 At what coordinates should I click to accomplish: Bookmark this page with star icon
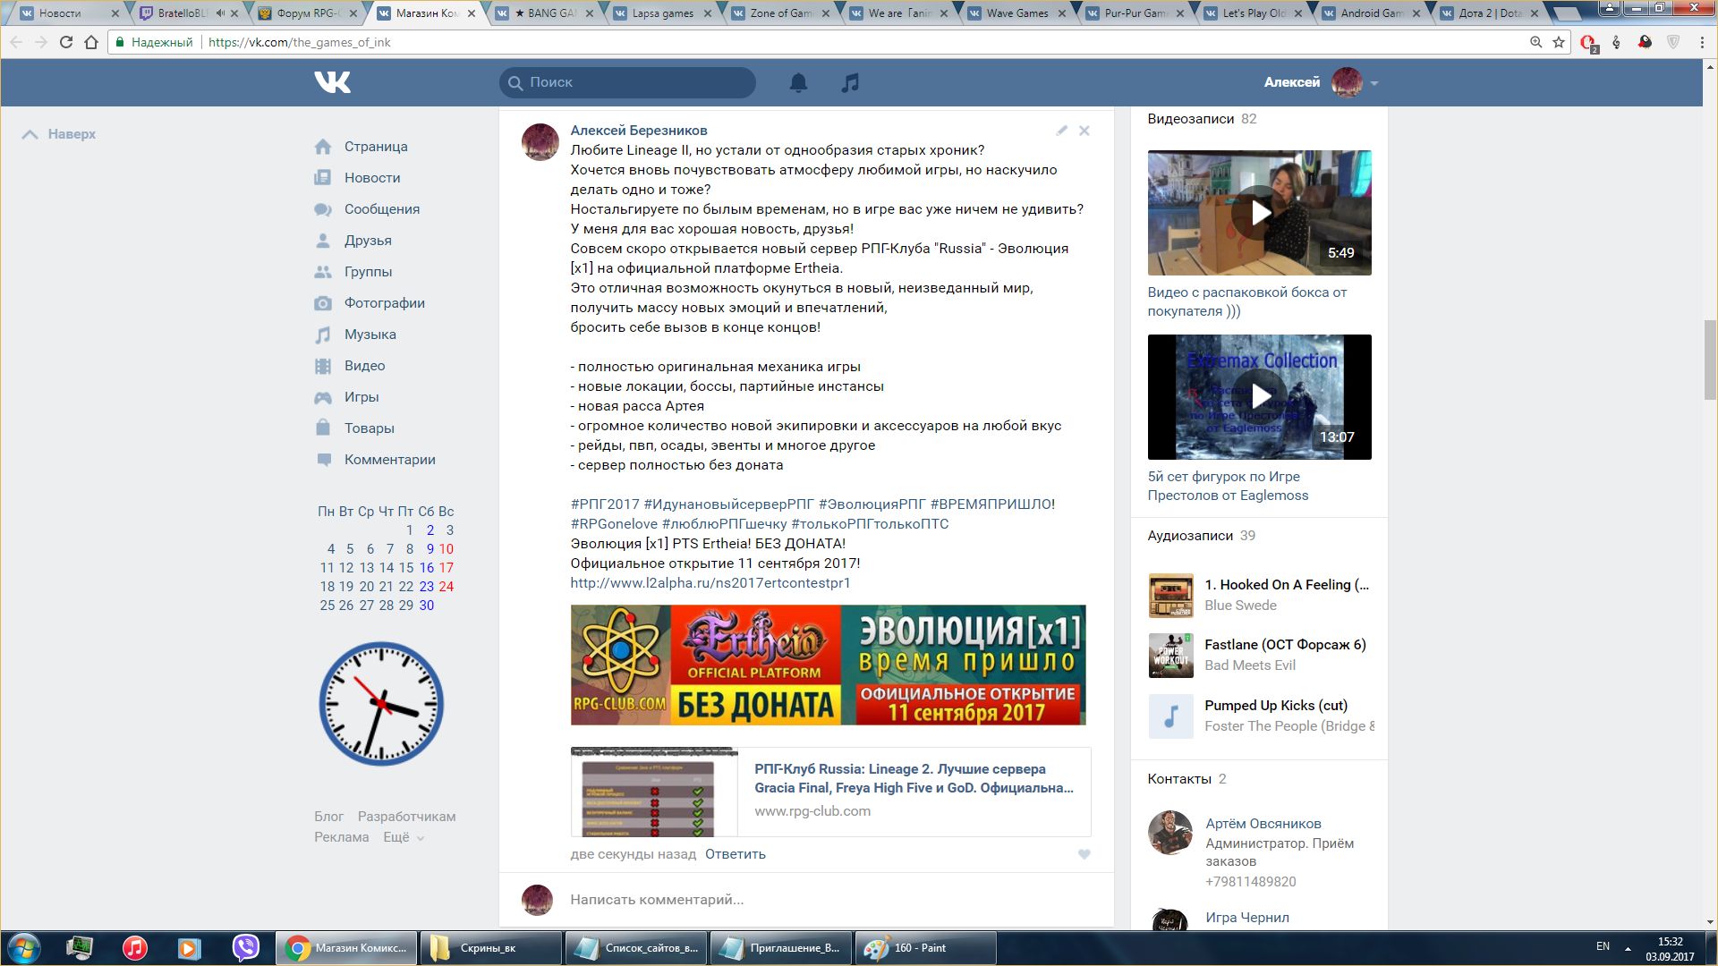1559,42
